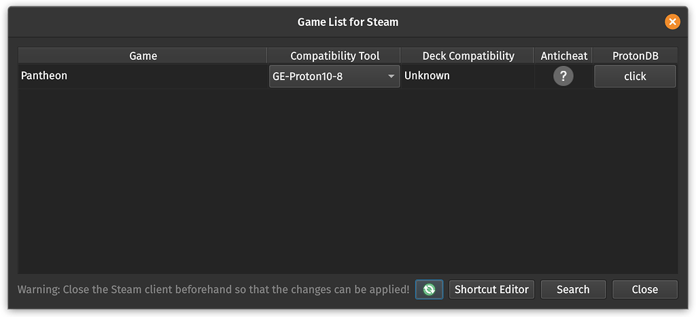
Task: Click the ProtonDB column header
Action: (x=635, y=56)
